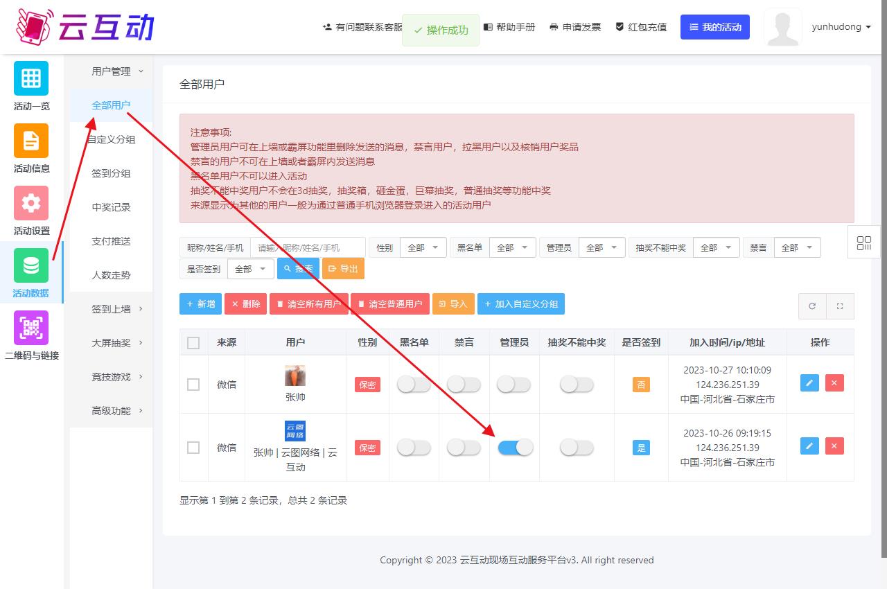
Task: Open 中奖记录 in the sidebar
Action: (x=112, y=207)
